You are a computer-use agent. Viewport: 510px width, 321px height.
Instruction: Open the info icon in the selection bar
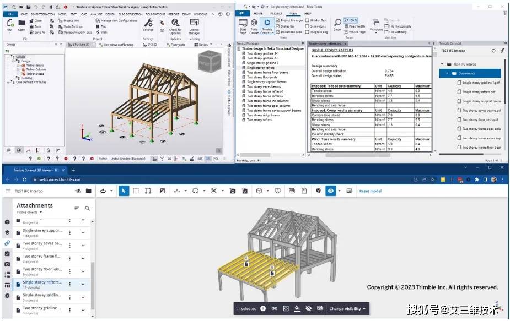[x=263, y=309]
